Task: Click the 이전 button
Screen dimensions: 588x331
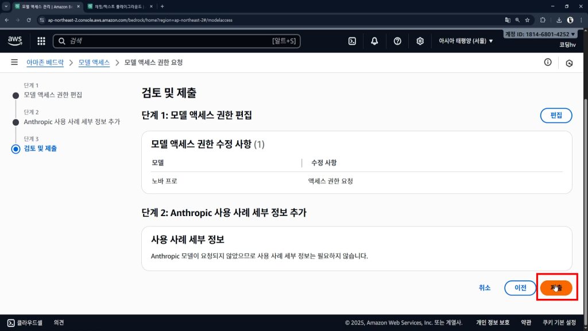Action: coord(520,288)
